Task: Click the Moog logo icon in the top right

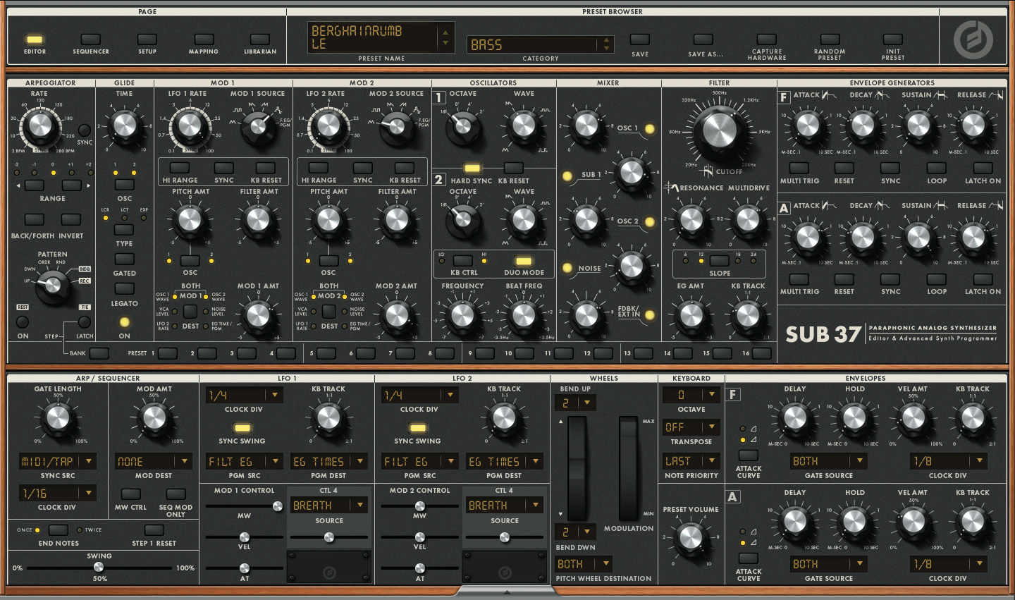Action: point(973,39)
